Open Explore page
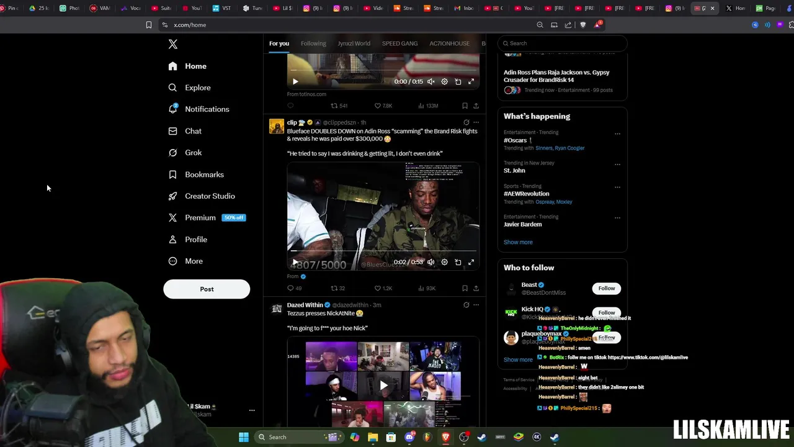 (189, 88)
